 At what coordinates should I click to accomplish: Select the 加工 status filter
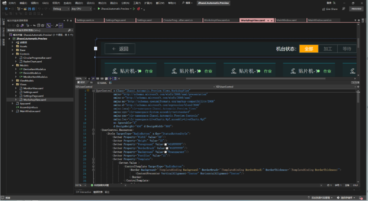point(327,49)
